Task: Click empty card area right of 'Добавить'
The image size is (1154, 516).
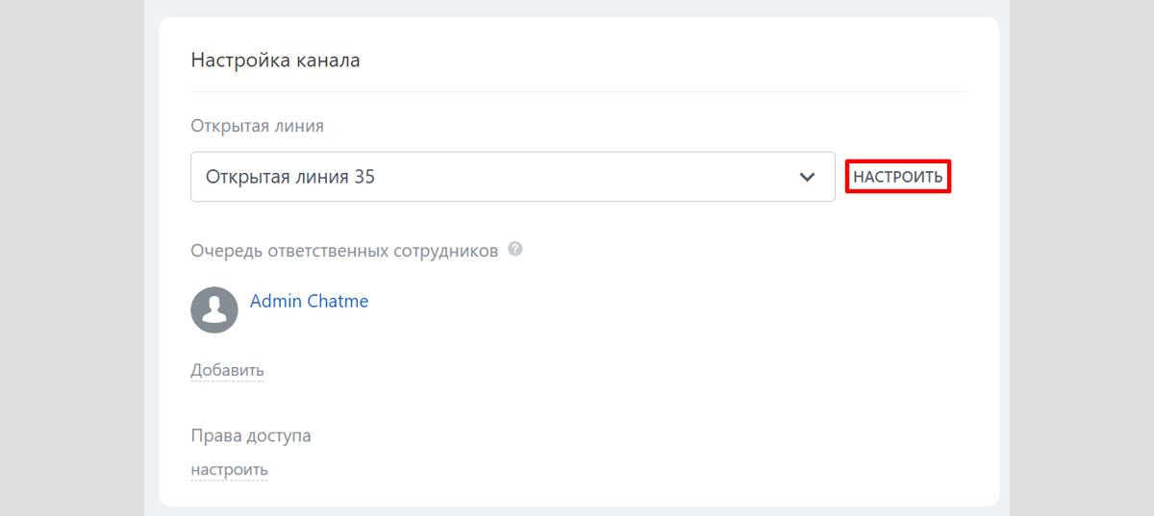Action: click(x=577, y=370)
